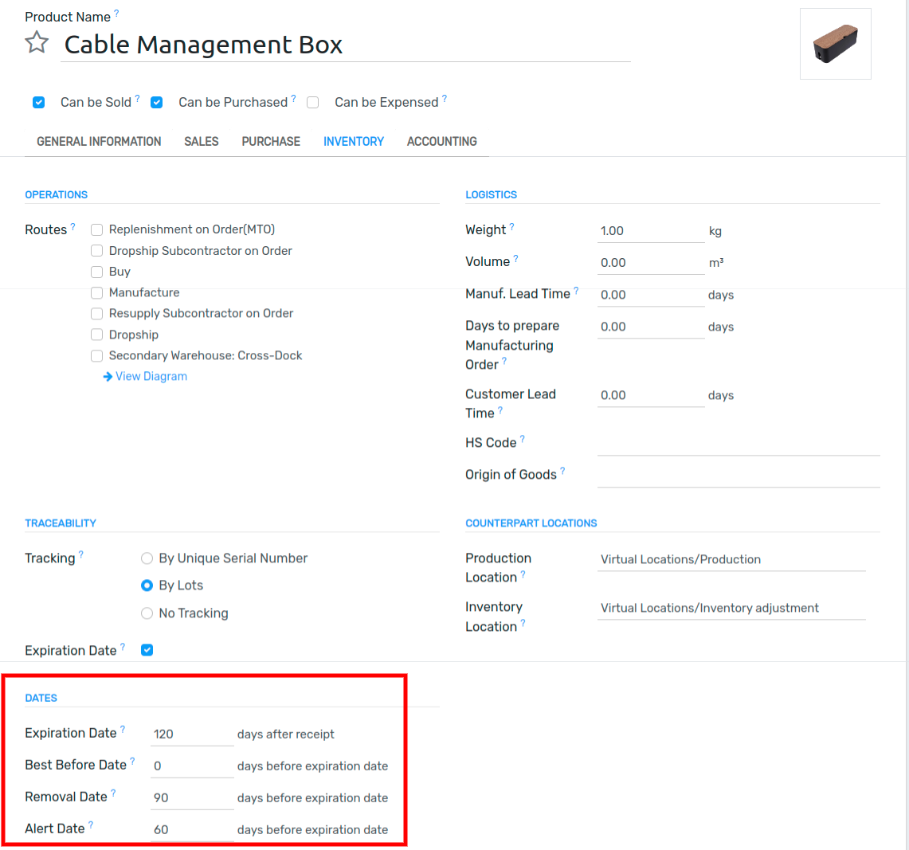The image size is (909, 850).
Task: Edit Removal Date days field
Action: (192, 797)
